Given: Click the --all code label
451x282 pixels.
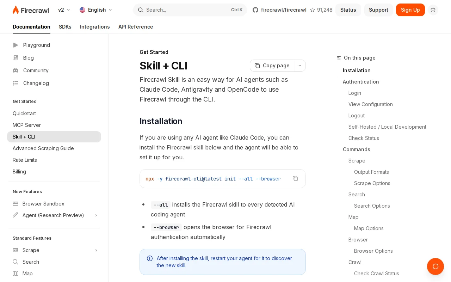Looking at the screenshot, I should click(161, 205).
